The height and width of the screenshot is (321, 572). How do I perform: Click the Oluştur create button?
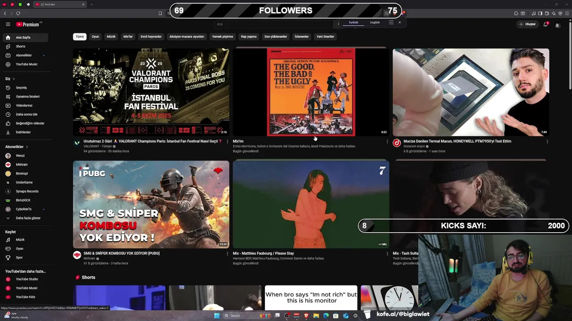tap(528, 24)
